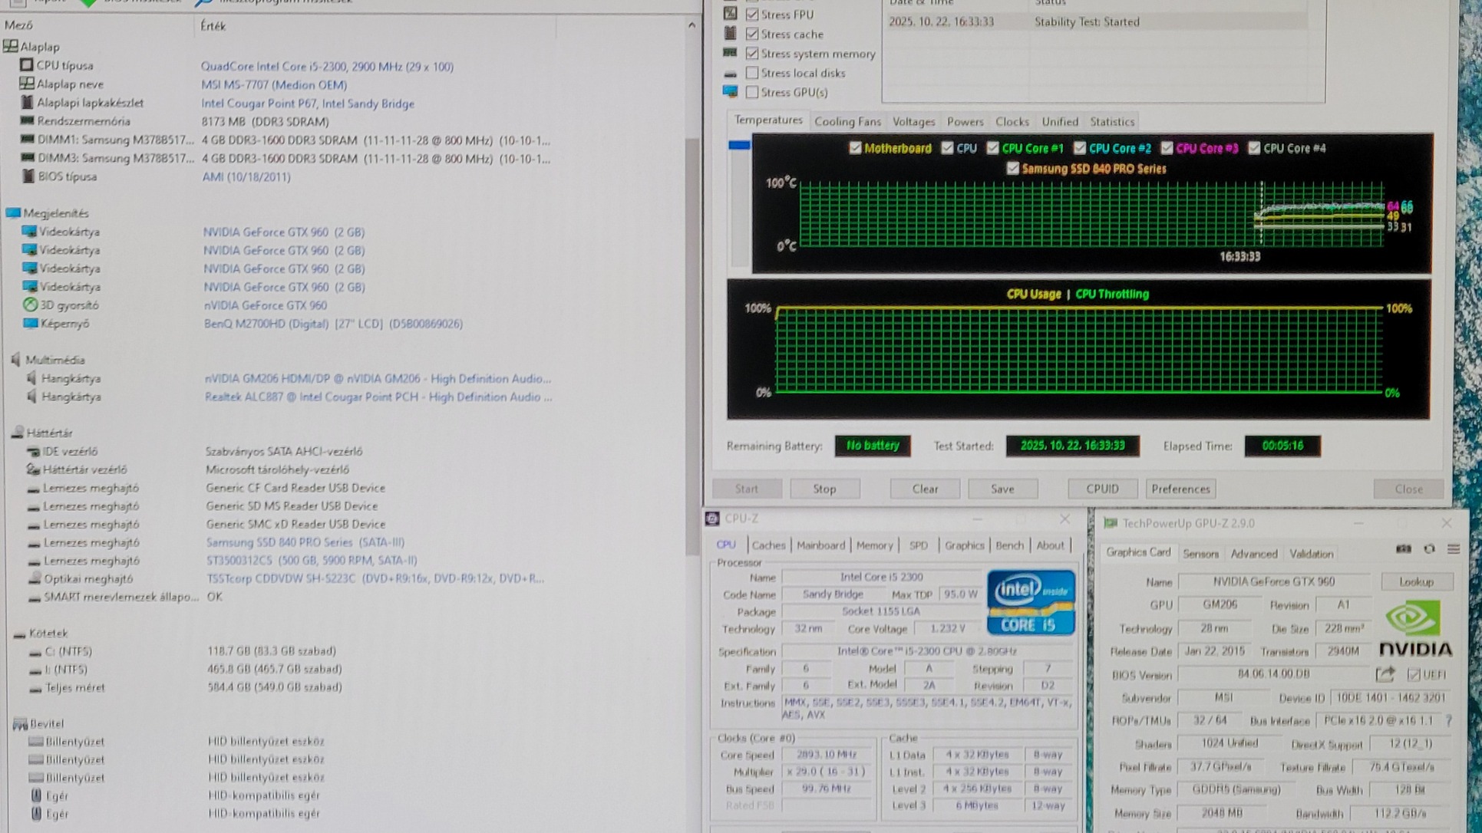This screenshot has height=833, width=1482.
Task: Click the Lookup button in GPU-Z
Action: pos(1416,582)
